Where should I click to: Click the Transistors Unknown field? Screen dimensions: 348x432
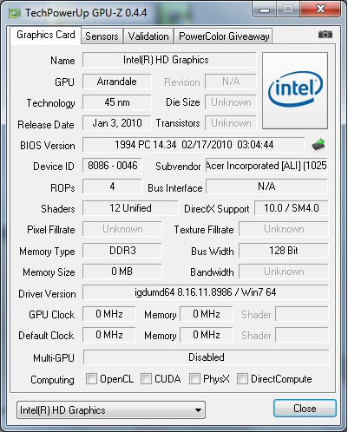coord(231,123)
